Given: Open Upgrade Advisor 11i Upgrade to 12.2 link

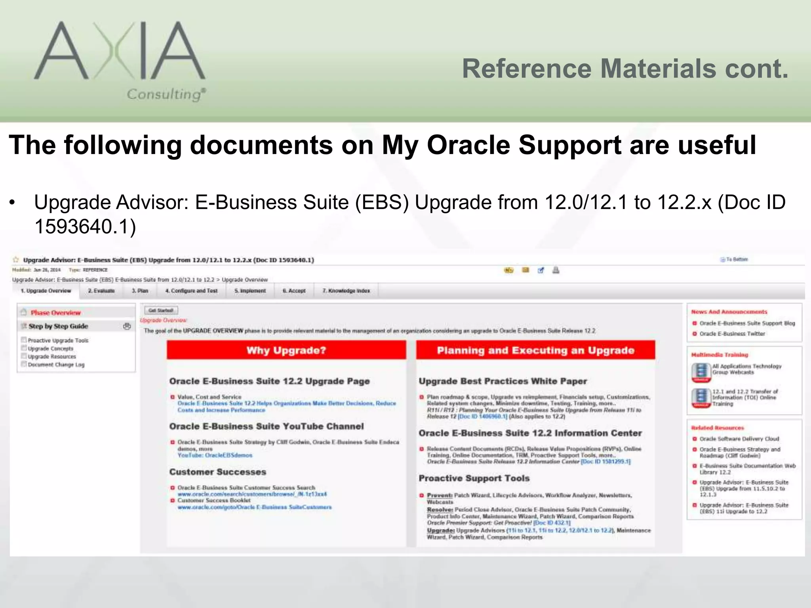Looking at the screenshot, I should point(744,508).
